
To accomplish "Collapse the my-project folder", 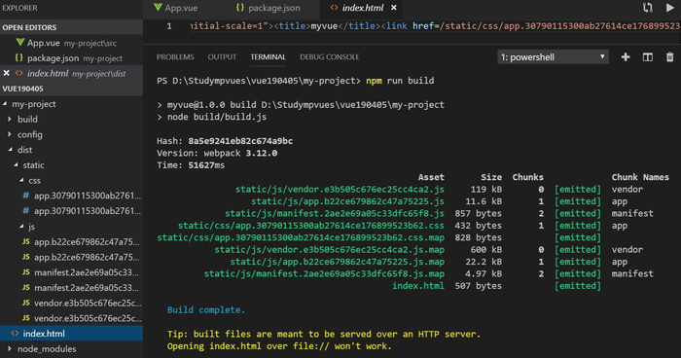I will pyautogui.click(x=34, y=104).
